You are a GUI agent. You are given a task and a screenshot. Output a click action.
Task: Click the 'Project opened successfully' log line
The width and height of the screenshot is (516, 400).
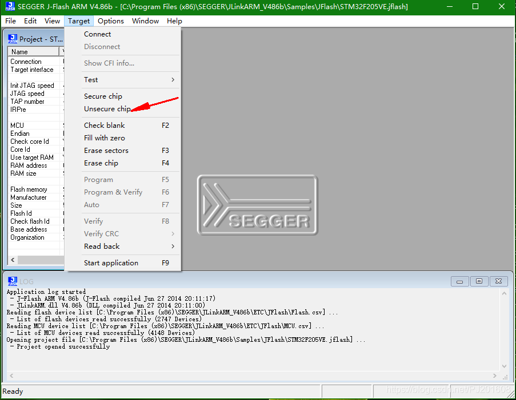click(x=63, y=347)
